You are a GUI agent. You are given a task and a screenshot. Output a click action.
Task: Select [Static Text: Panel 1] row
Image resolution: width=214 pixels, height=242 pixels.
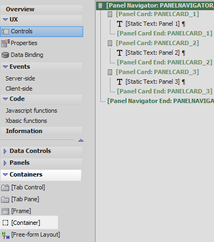(152, 24)
